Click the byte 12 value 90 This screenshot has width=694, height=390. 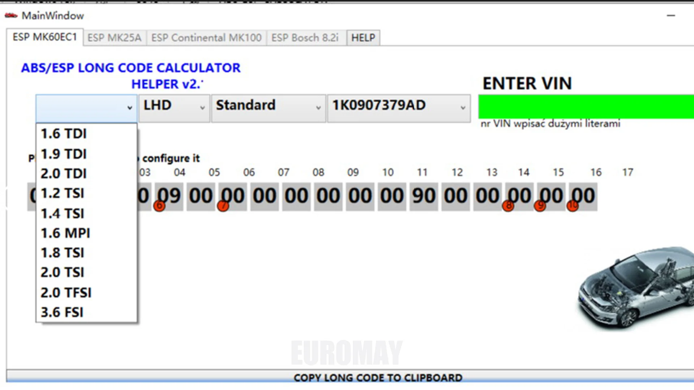[x=424, y=196]
